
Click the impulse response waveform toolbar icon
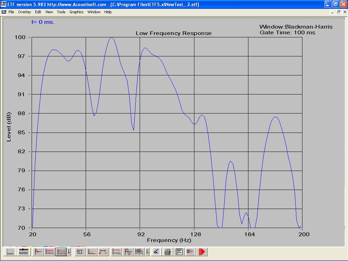pos(38,252)
